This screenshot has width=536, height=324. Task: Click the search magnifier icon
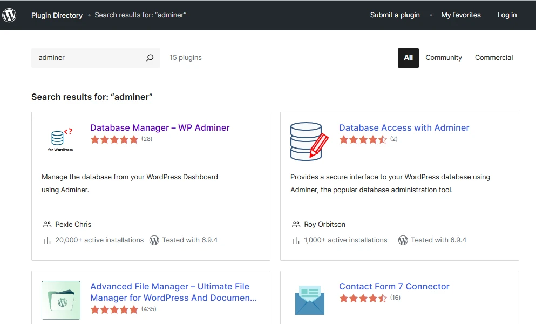pyautogui.click(x=150, y=58)
